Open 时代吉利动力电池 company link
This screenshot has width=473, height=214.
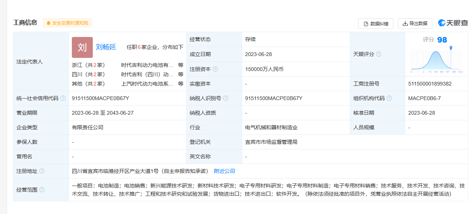(147, 65)
